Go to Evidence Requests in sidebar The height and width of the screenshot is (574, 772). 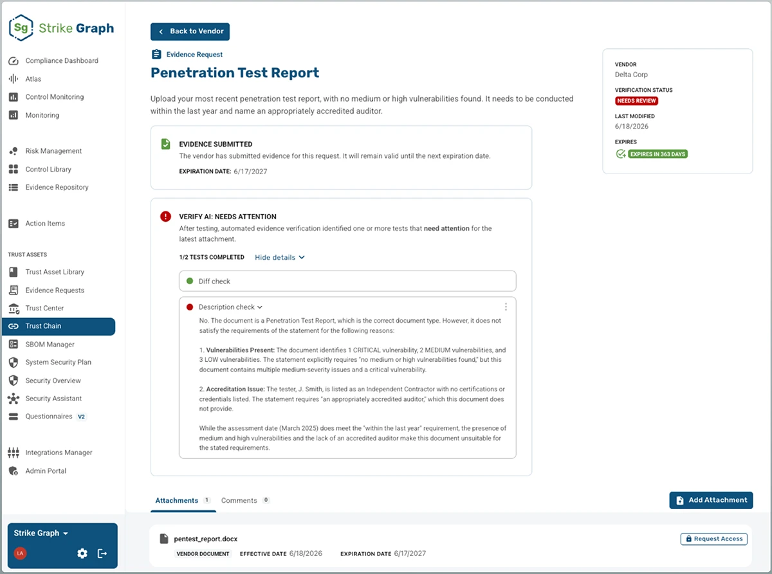pyautogui.click(x=55, y=291)
